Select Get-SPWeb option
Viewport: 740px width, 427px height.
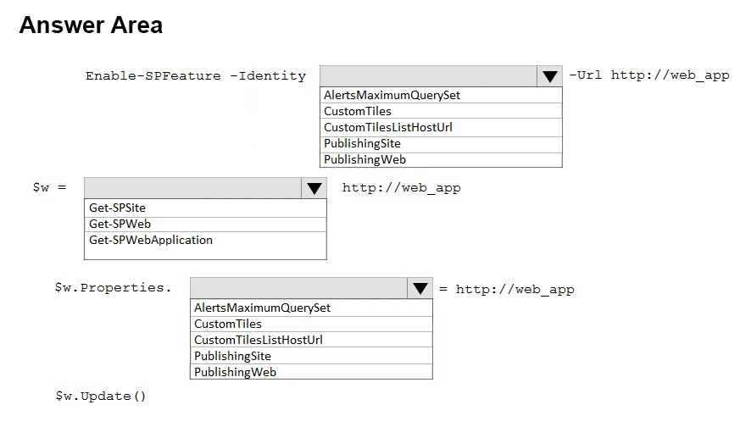[x=120, y=224]
